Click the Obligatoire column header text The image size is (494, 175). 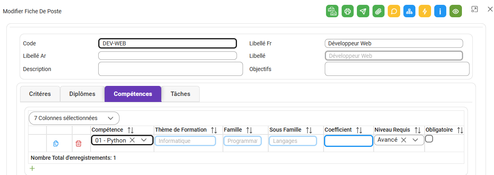[439, 130]
